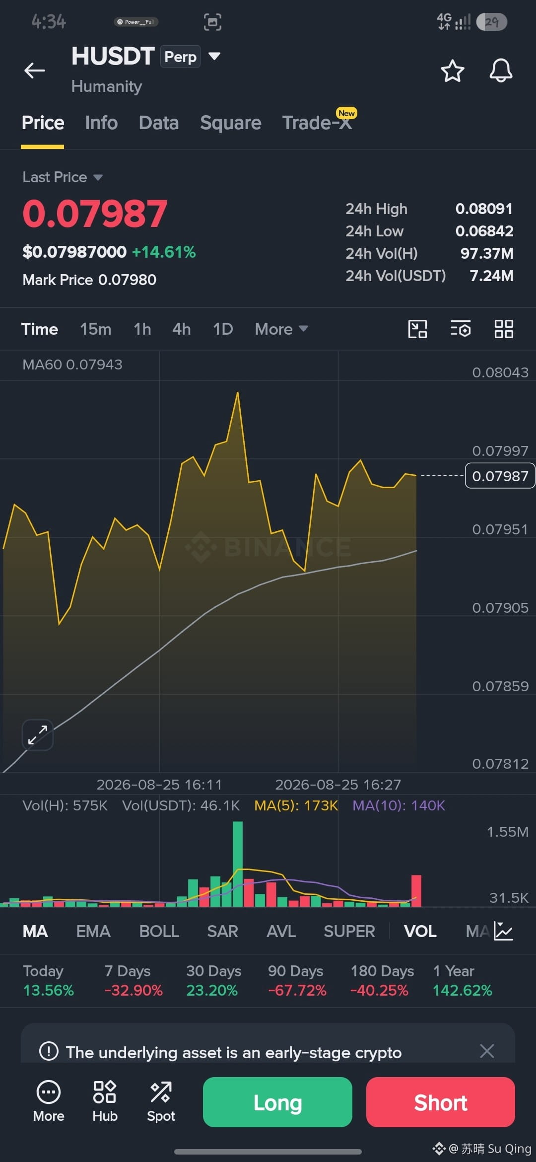The image size is (536, 1162).
Task: Tap the +14.61% change text
Action: [164, 252]
